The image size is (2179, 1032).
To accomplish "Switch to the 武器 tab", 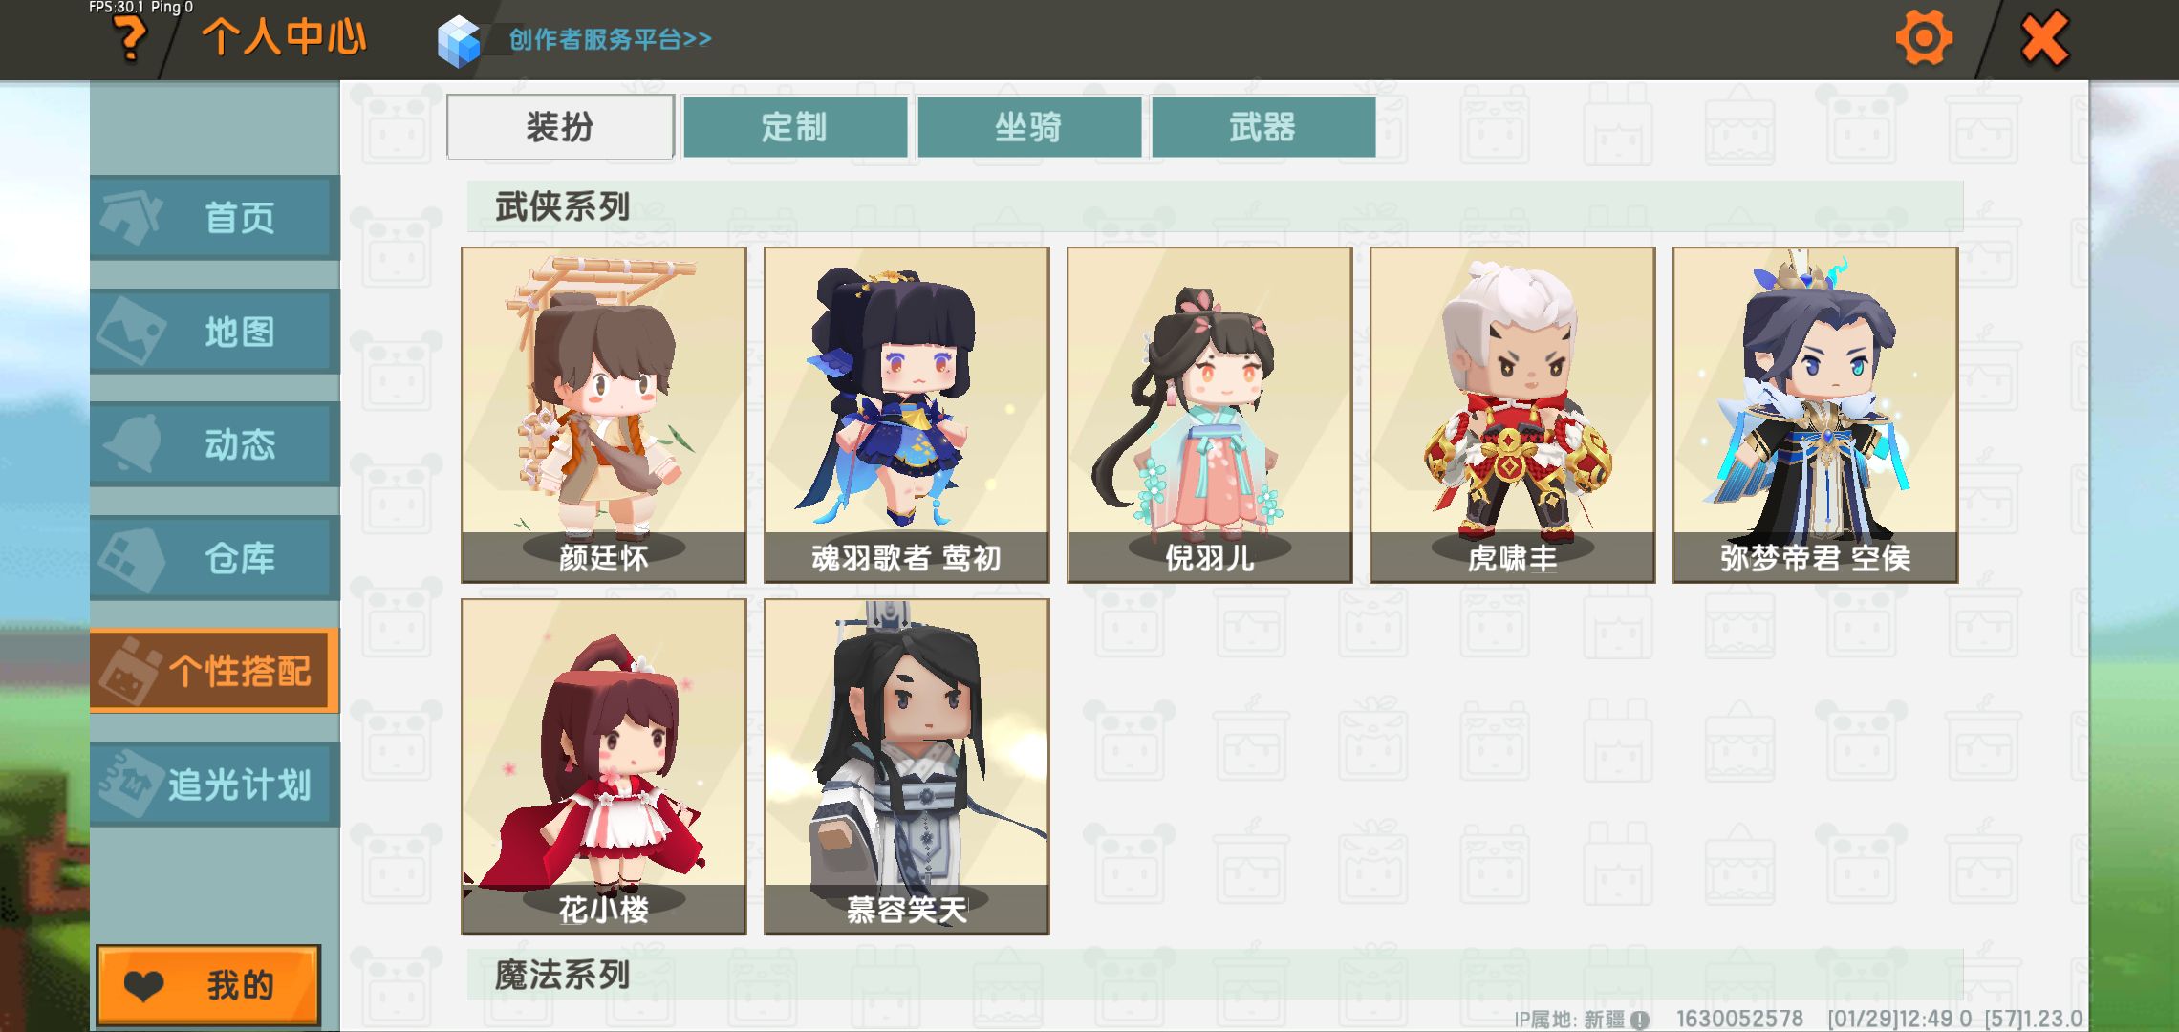I will click(x=1263, y=126).
